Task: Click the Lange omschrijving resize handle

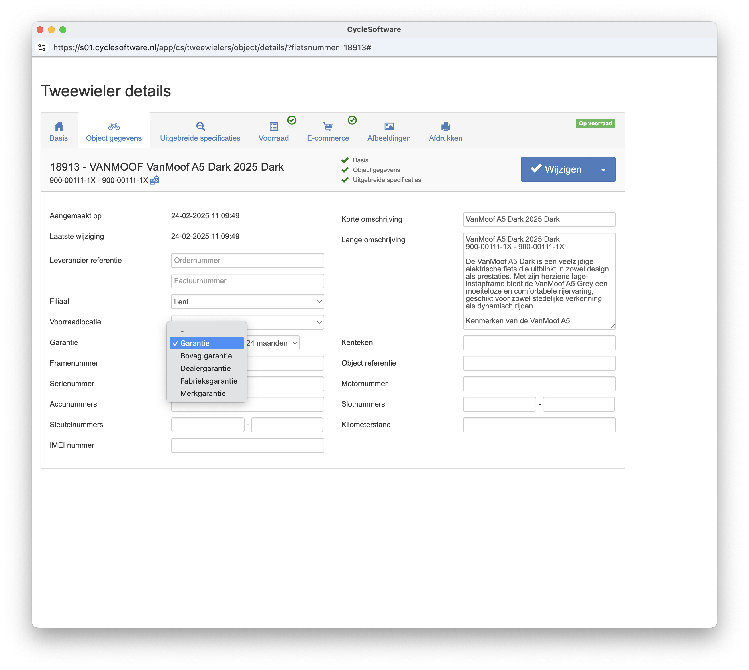Action: pos(612,326)
